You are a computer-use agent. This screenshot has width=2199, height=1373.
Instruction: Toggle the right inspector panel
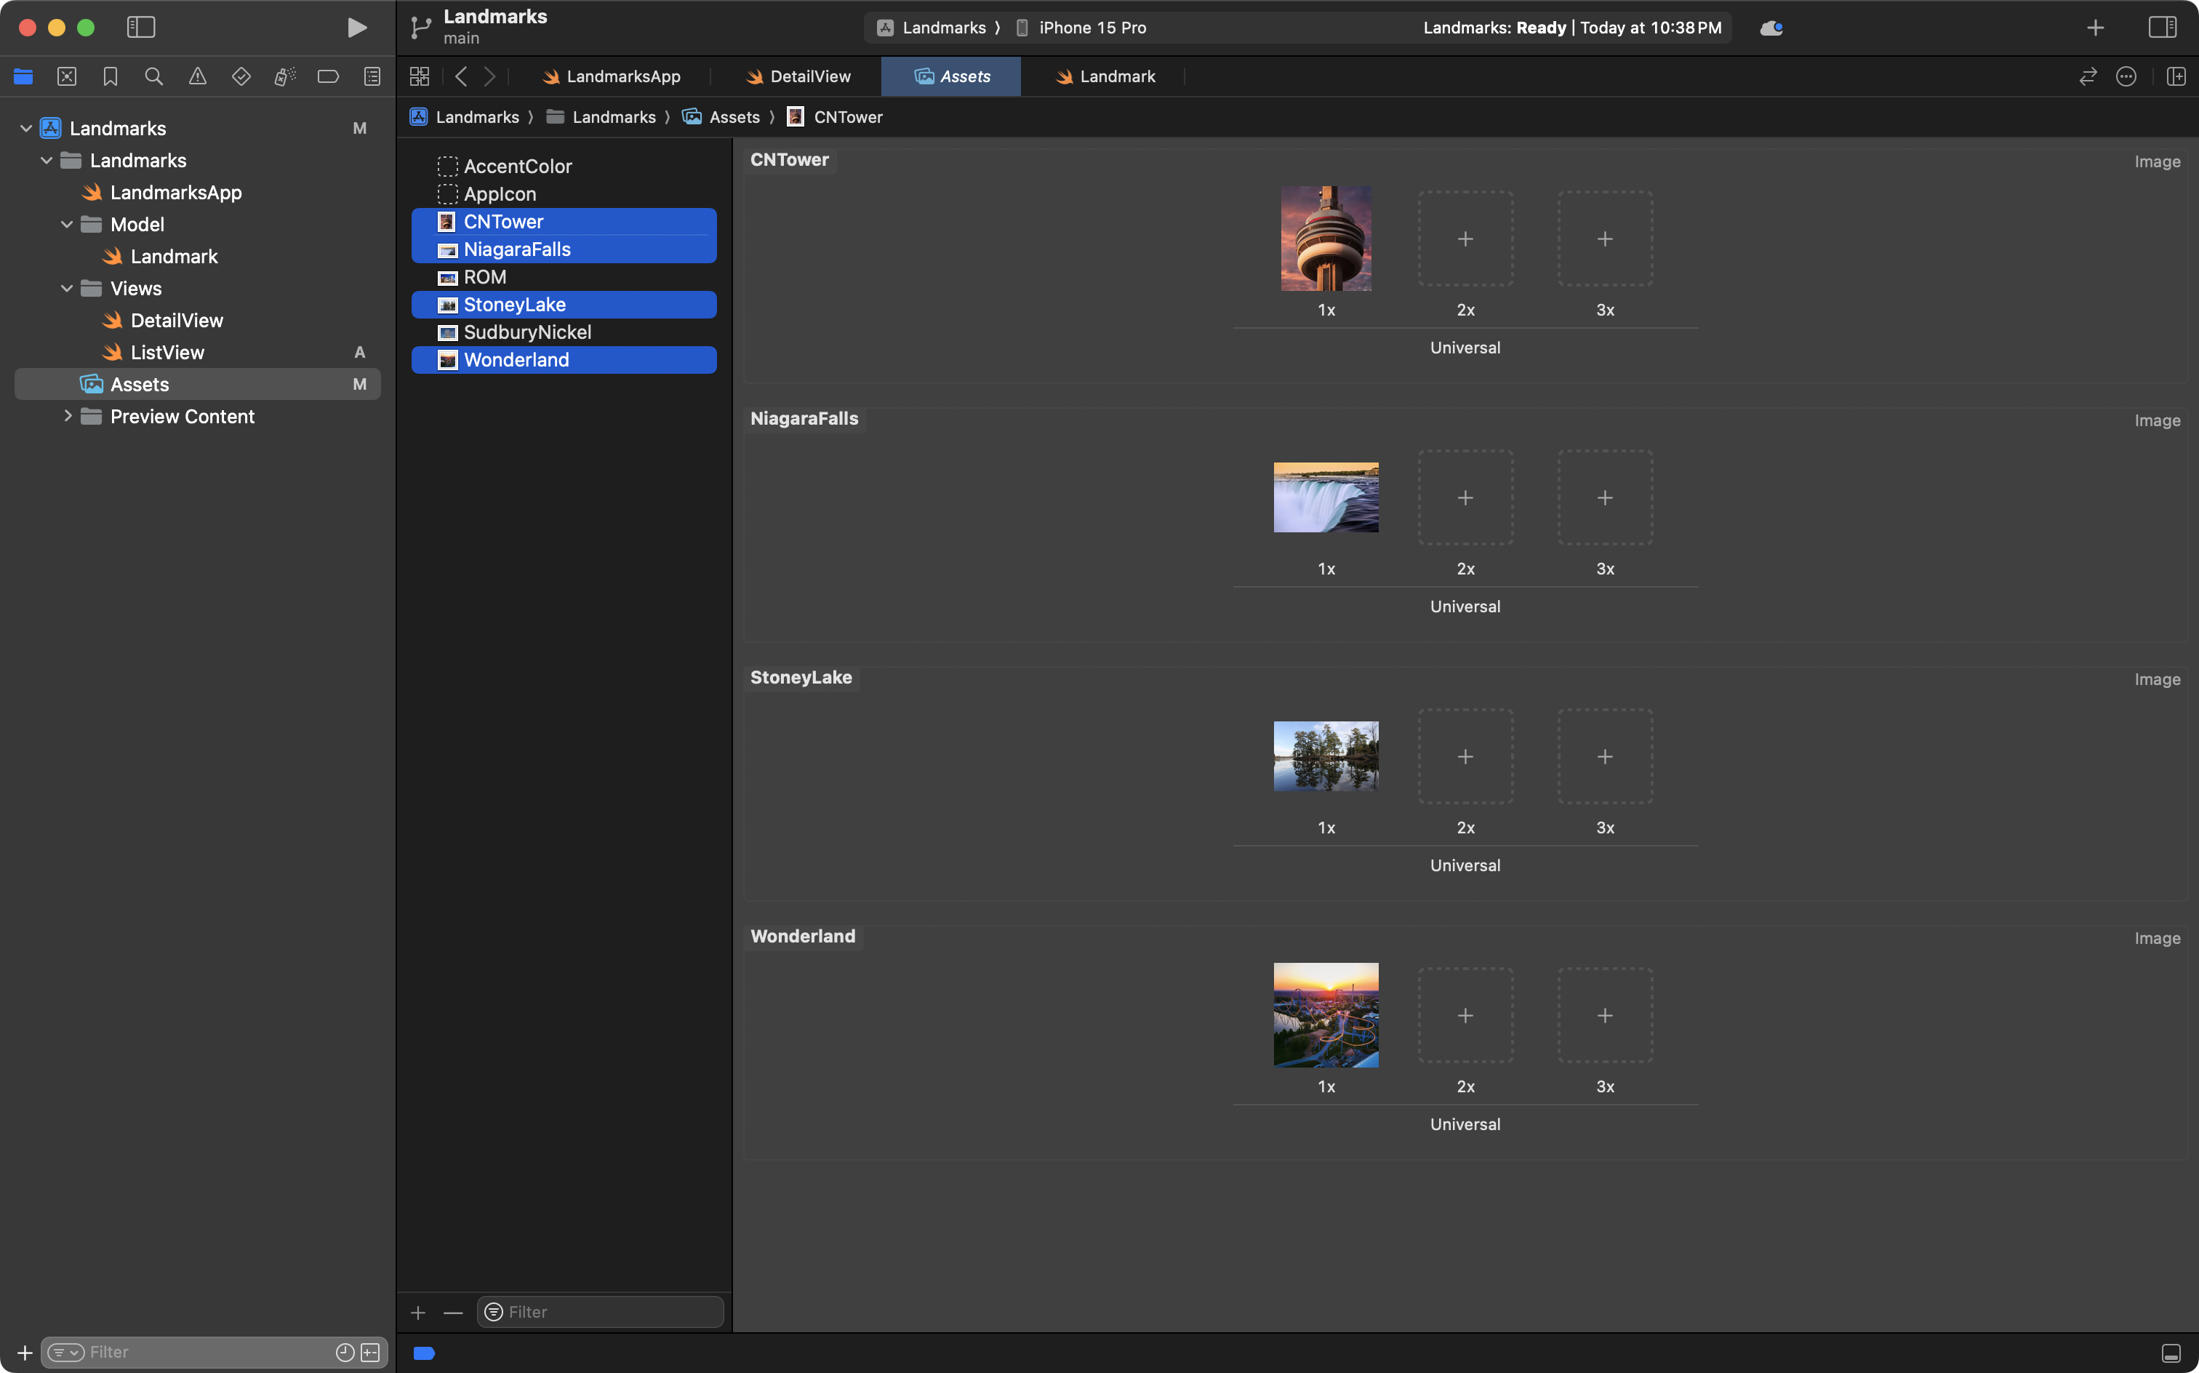click(x=2163, y=27)
